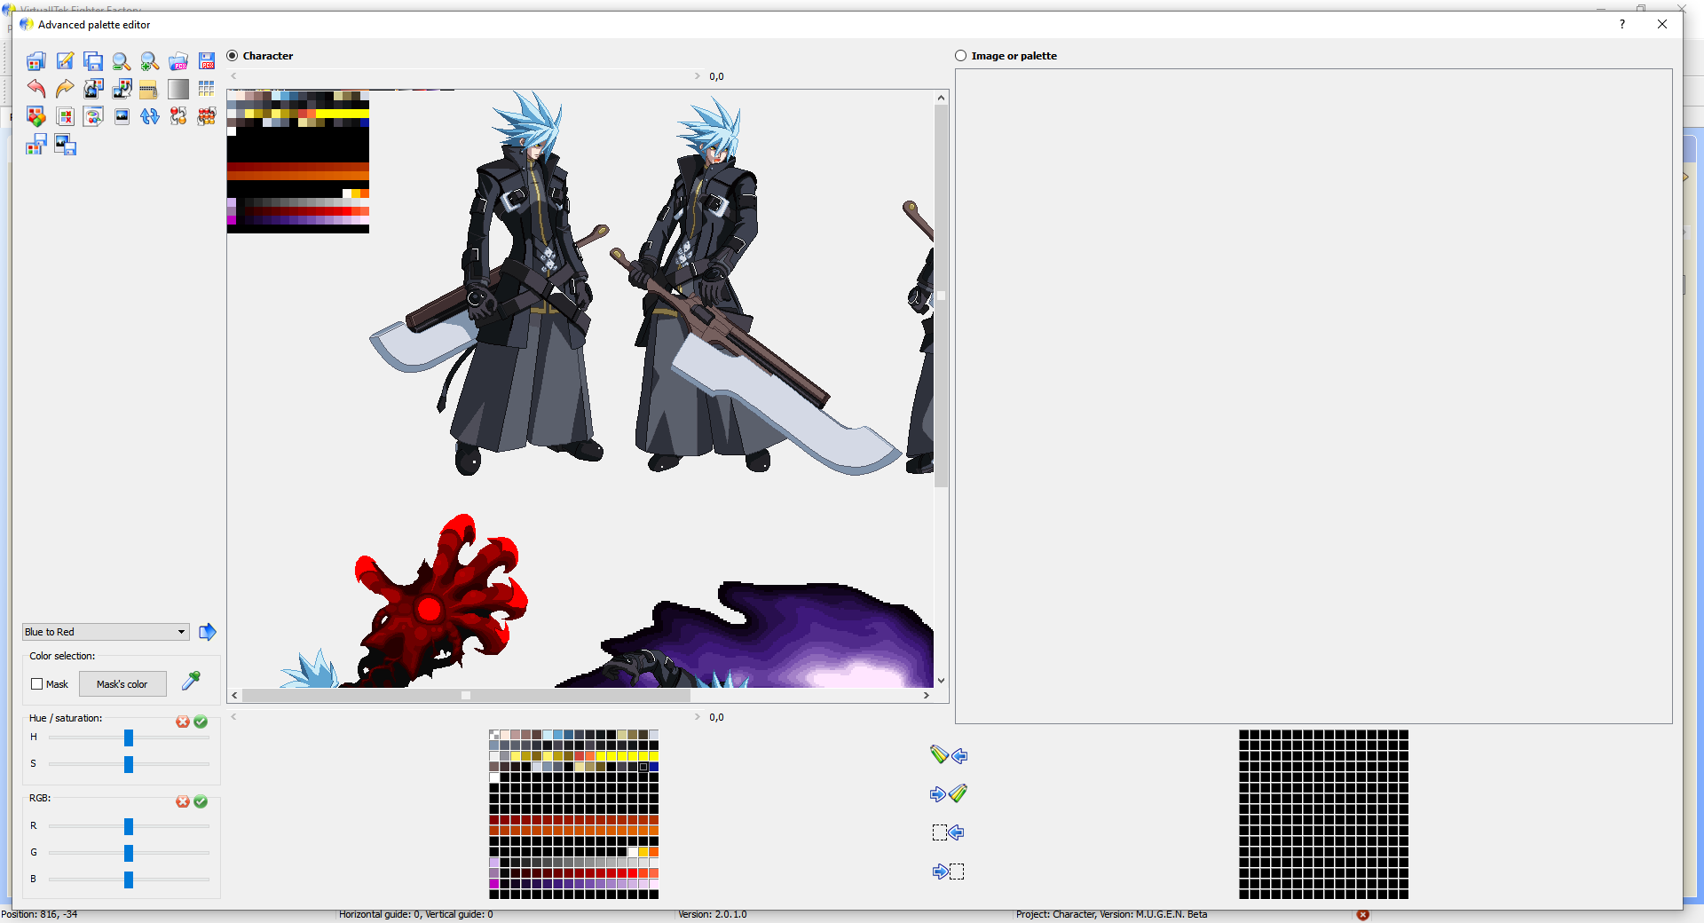Click the two-ball color swap icon
Screen dimensions: 1704x923
178,116
